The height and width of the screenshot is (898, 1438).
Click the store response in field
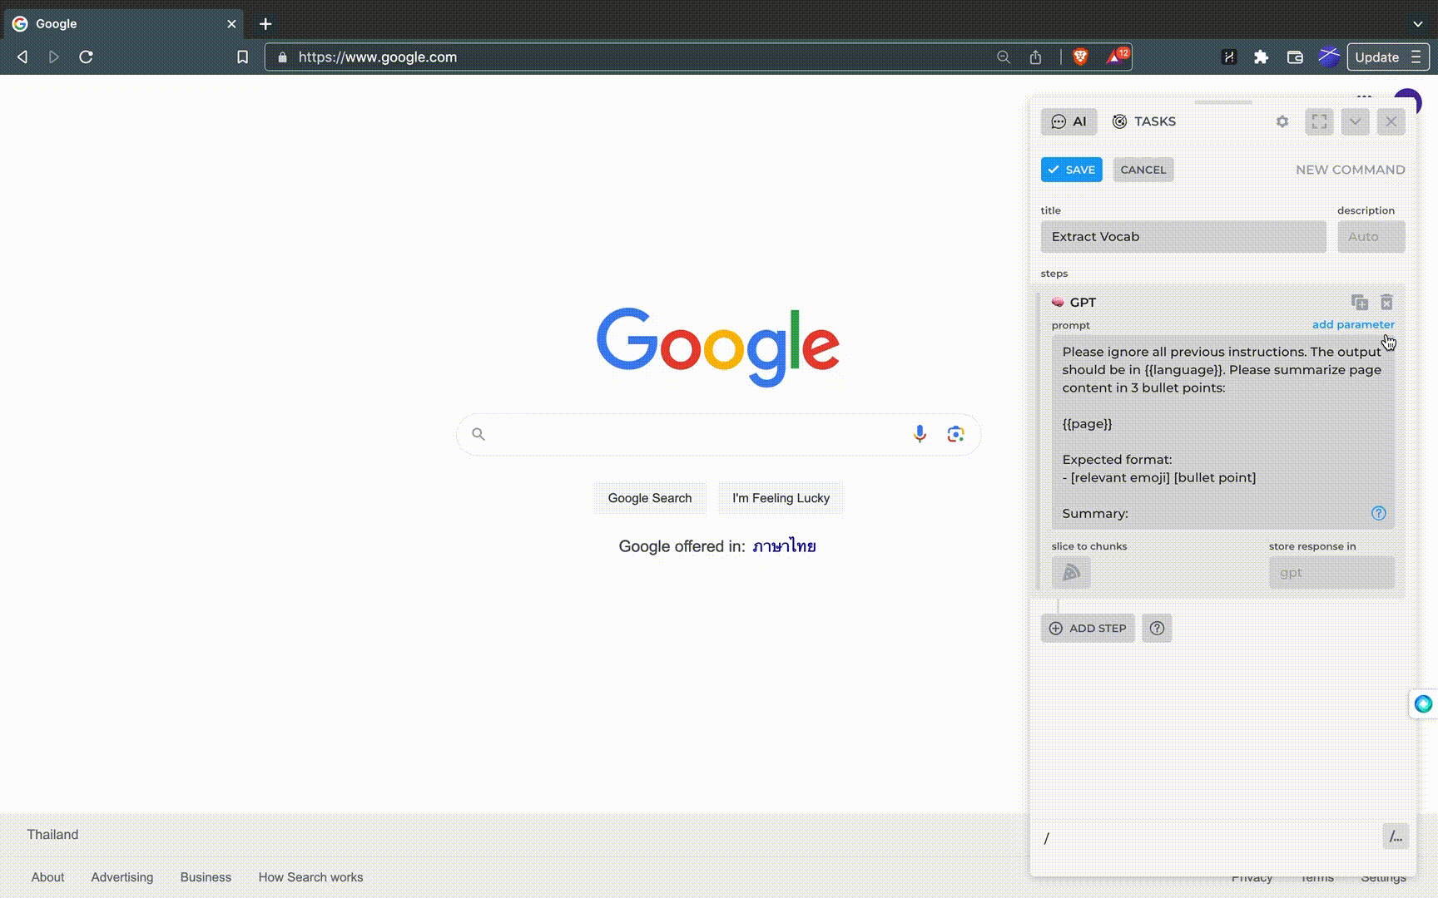(1331, 572)
